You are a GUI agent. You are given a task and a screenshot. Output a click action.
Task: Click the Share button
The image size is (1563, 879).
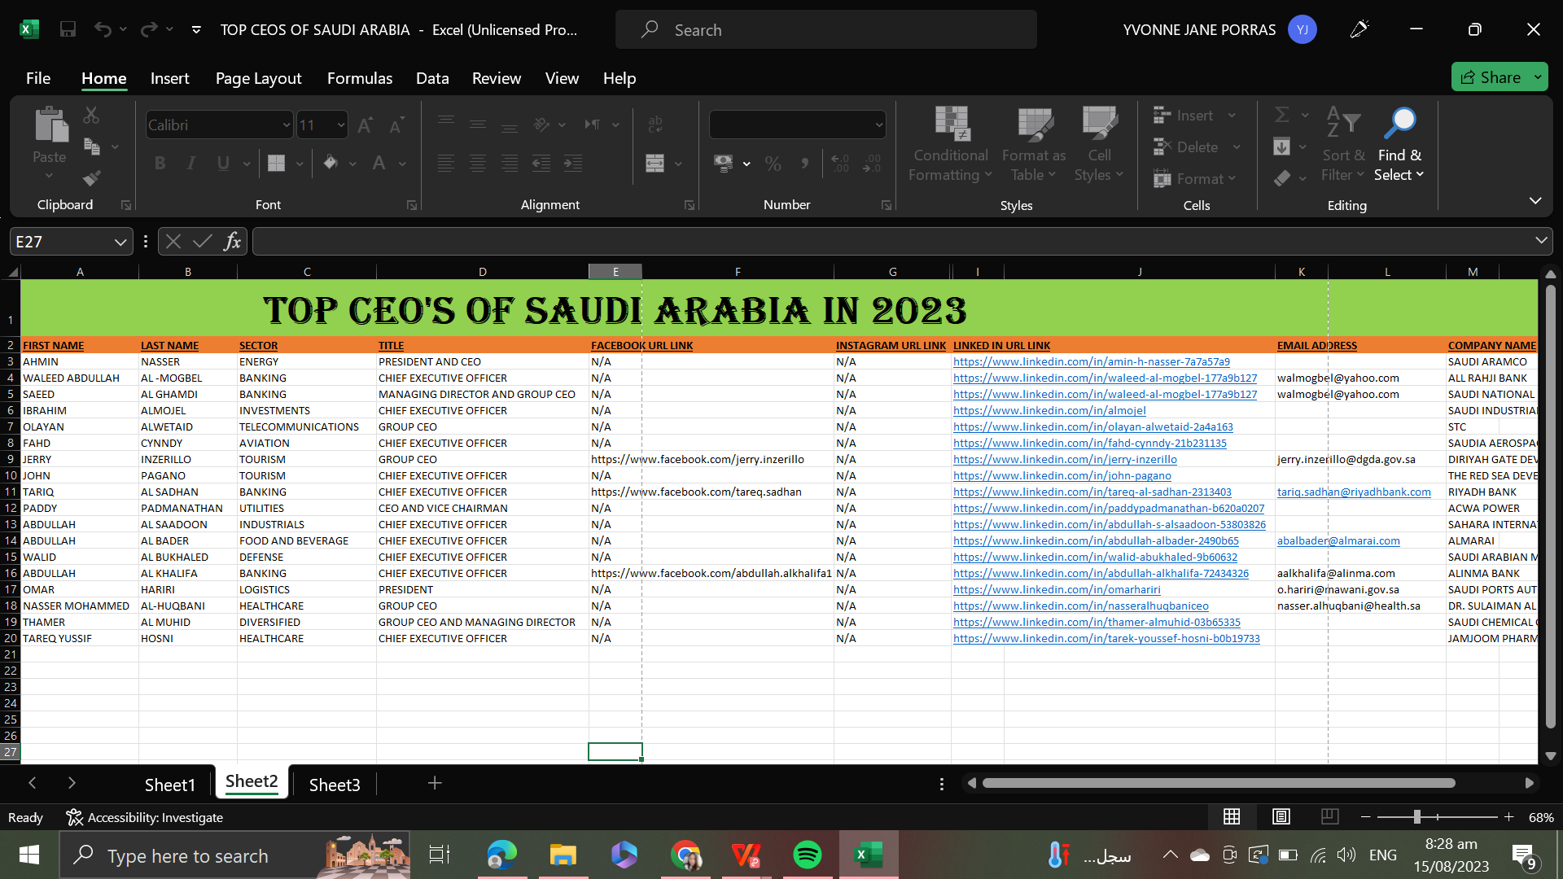[1491, 77]
